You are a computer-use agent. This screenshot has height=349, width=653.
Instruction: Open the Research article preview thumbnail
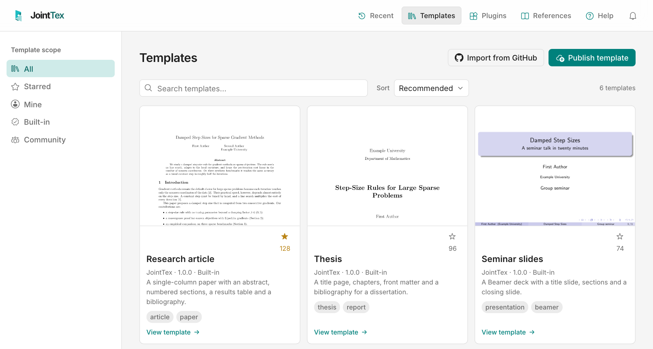coord(220,166)
